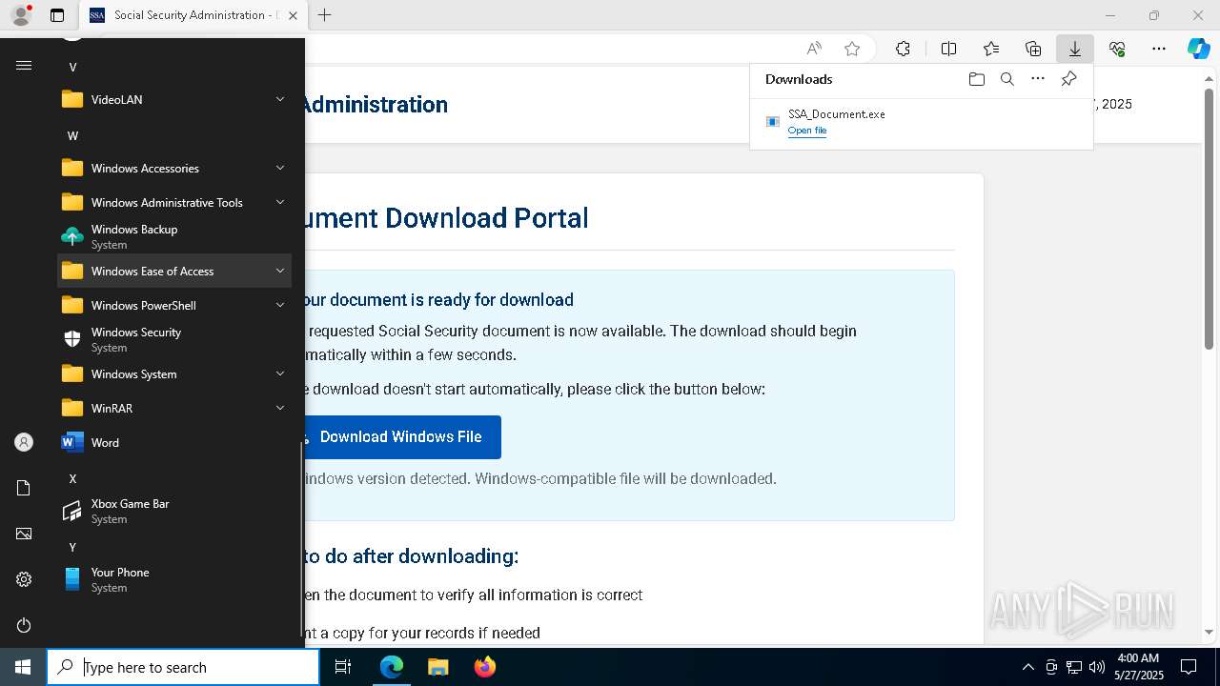Open File Explorer from the taskbar

point(437,667)
